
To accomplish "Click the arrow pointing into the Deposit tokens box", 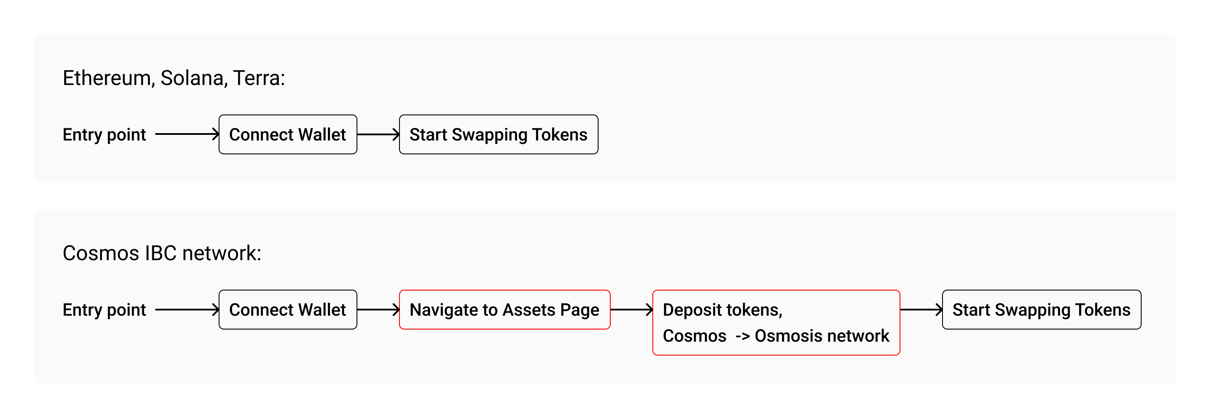I will coord(632,310).
